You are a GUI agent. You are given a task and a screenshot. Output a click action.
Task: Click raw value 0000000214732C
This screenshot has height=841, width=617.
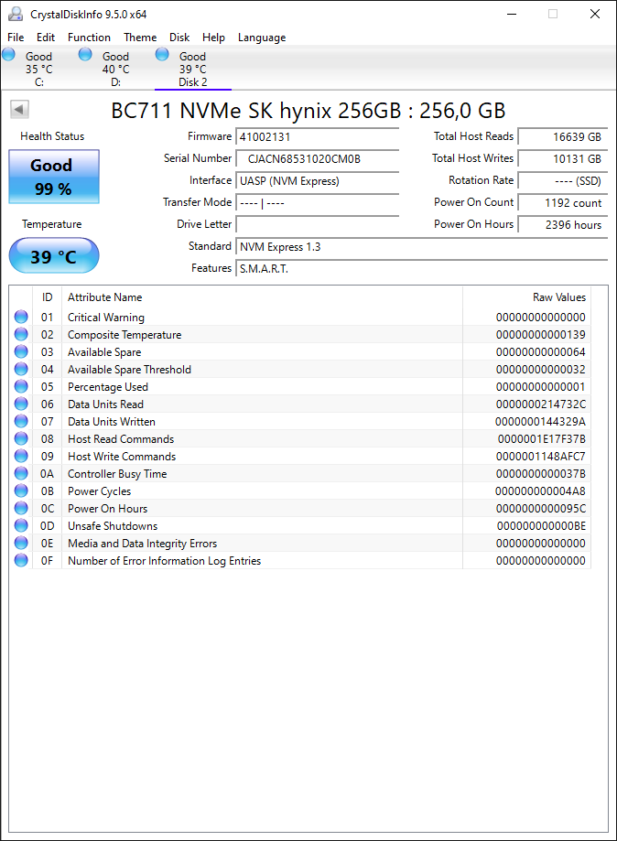tap(541, 404)
